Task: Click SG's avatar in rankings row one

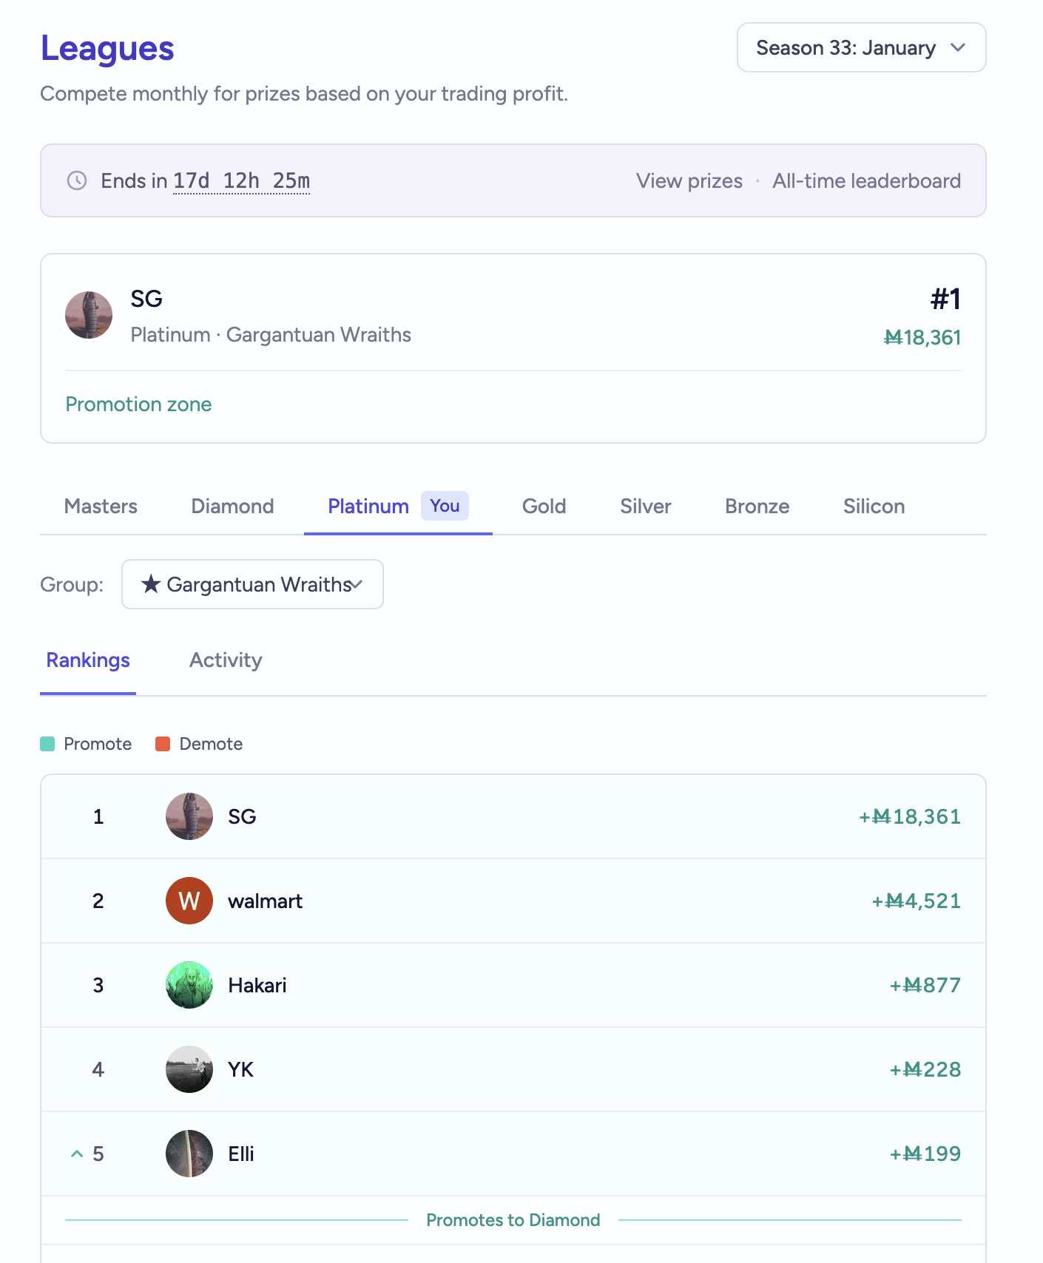Action: (189, 816)
